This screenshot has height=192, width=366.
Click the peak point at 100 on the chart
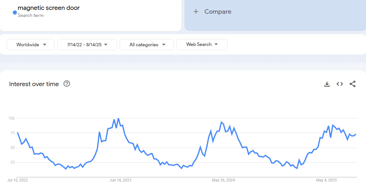pos(118,118)
